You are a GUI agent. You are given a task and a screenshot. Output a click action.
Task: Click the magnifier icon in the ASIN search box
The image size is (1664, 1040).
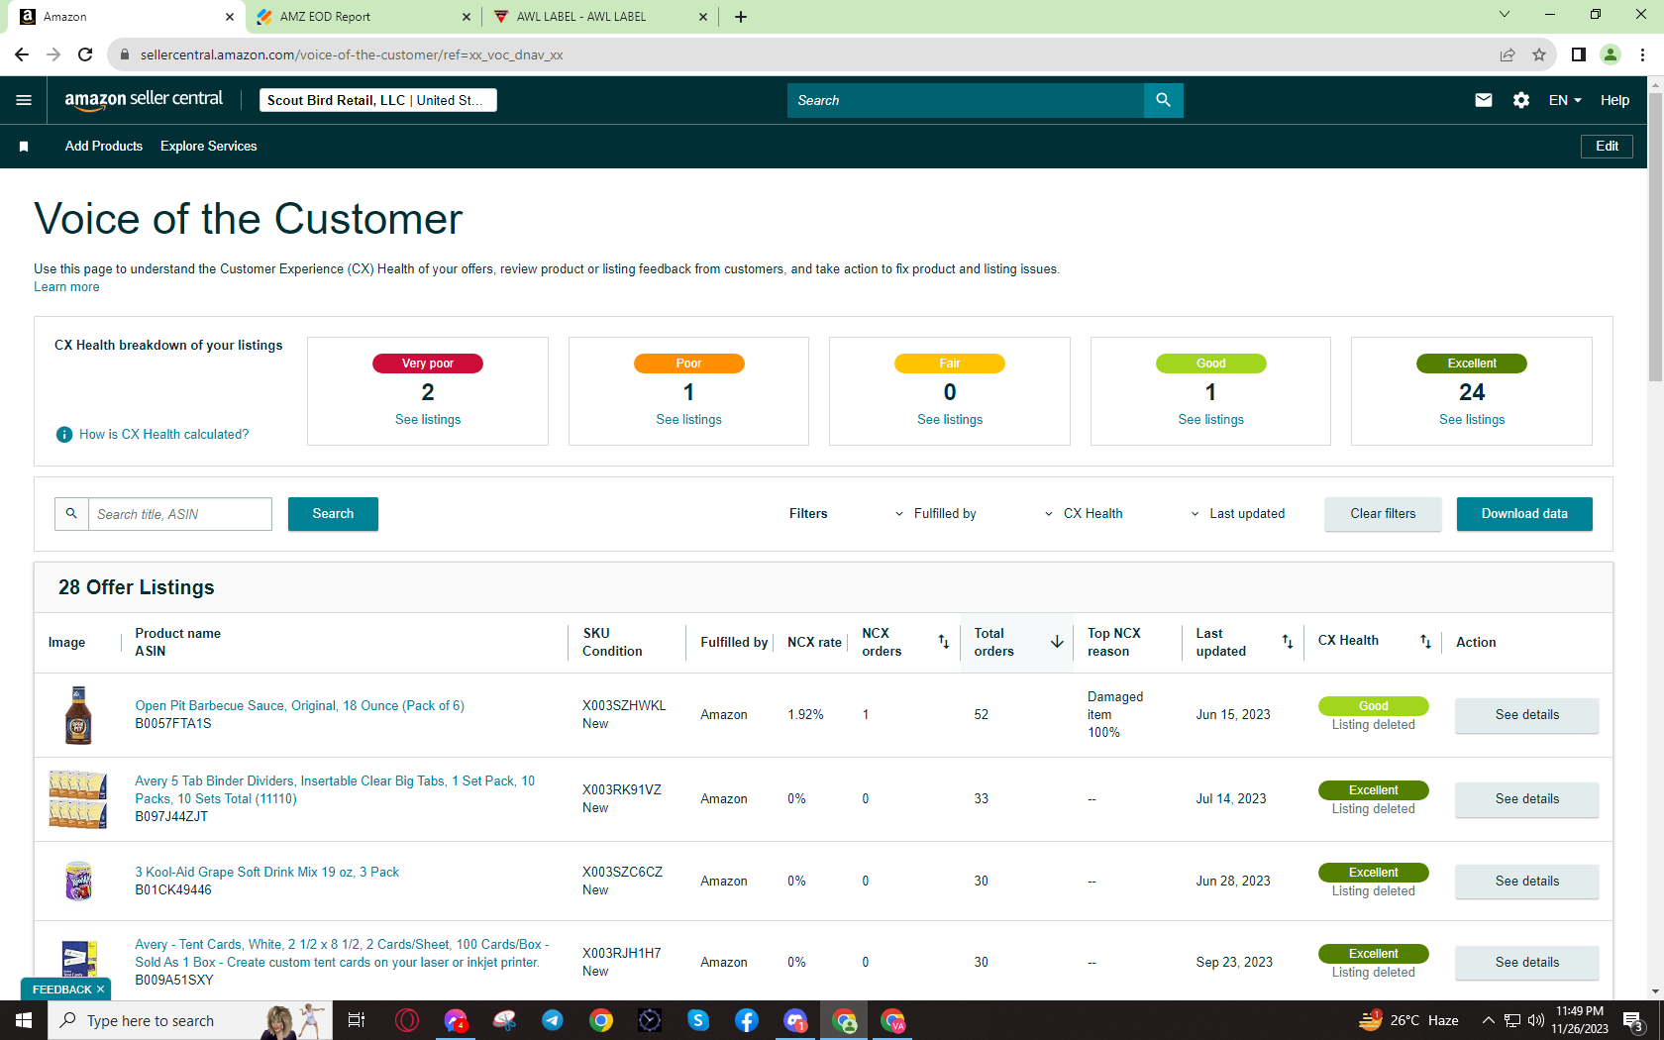[x=71, y=514]
